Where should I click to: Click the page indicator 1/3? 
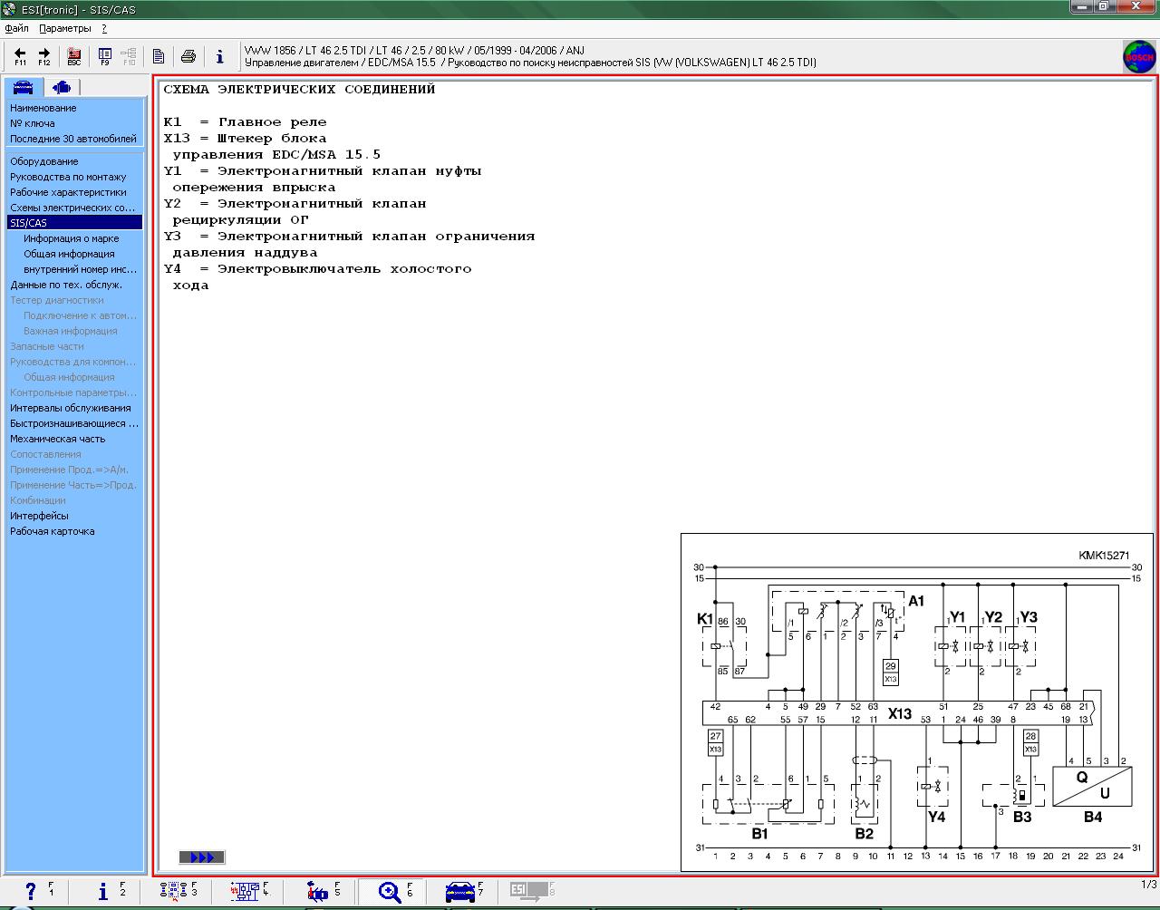pos(1148,885)
